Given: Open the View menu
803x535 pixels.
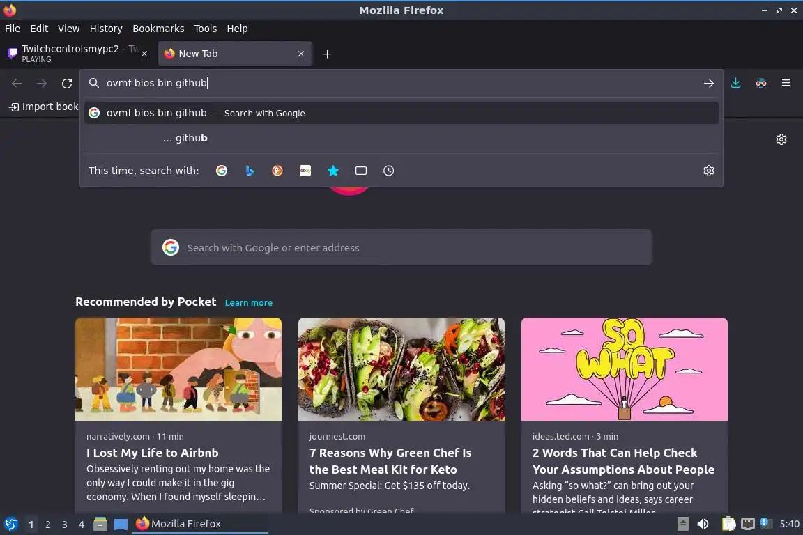Looking at the screenshot, I should 68,29.
